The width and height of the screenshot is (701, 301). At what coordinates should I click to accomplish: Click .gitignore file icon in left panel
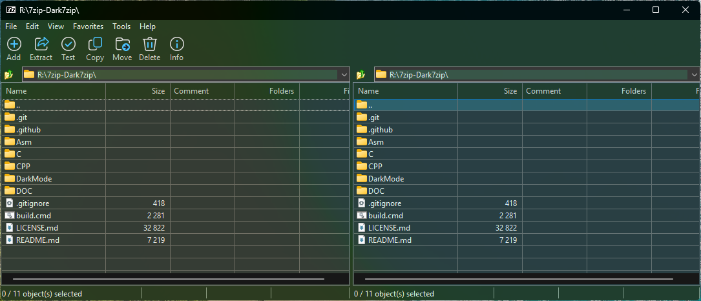point(10,203)
